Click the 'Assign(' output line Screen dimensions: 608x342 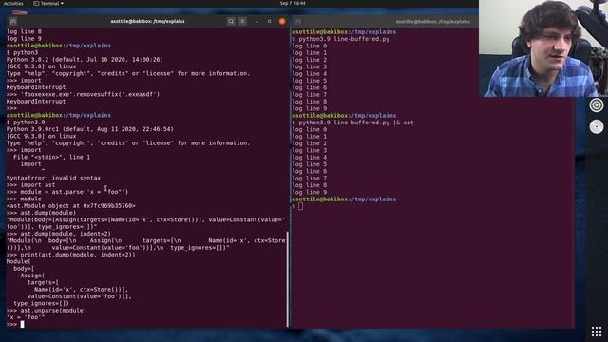tap(32, 276)
